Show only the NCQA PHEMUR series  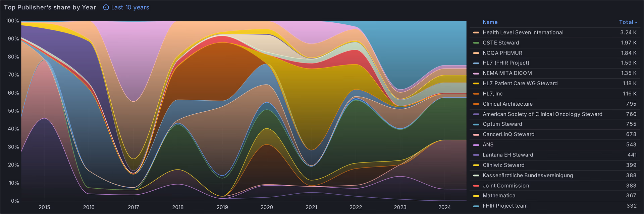(502, 53)
